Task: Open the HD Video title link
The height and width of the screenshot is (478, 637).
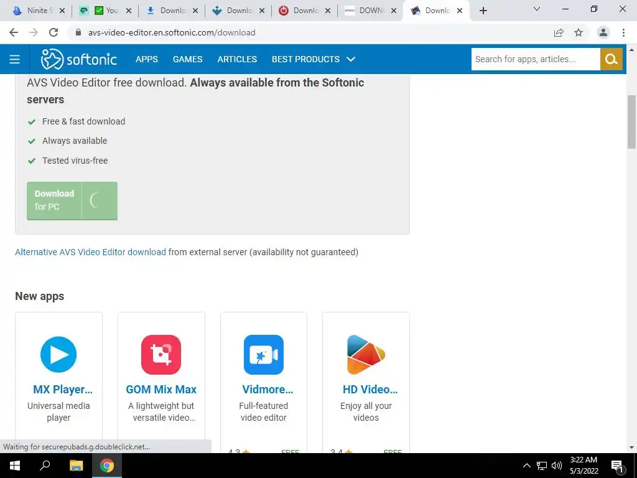Action: pos(370,390)
